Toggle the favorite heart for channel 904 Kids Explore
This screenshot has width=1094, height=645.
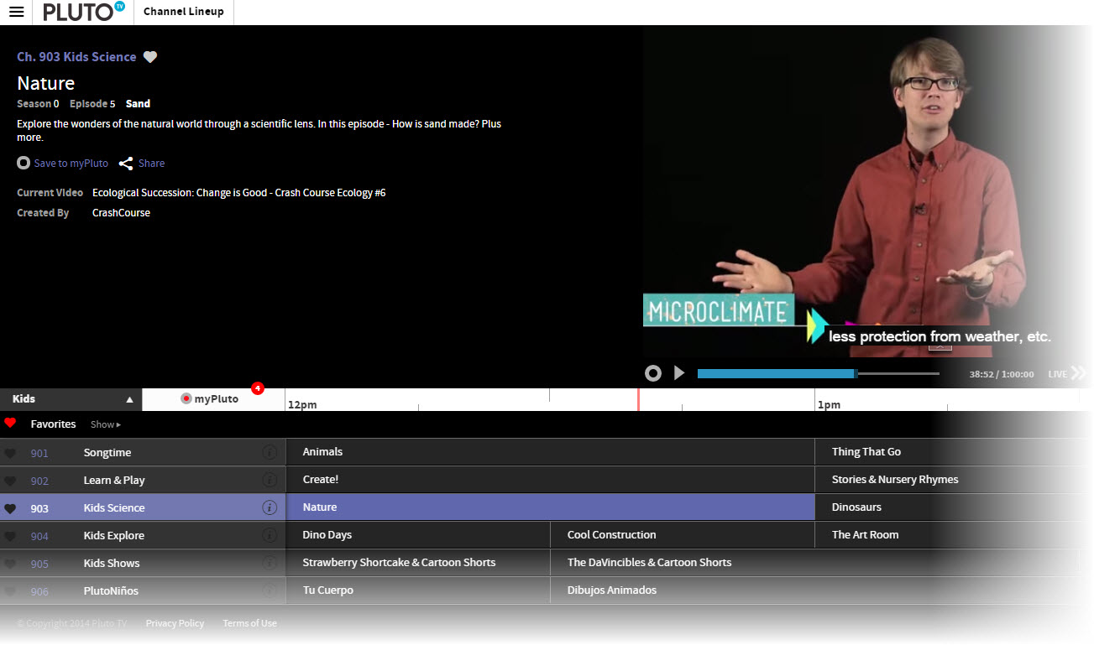click(x=10, y=537)
